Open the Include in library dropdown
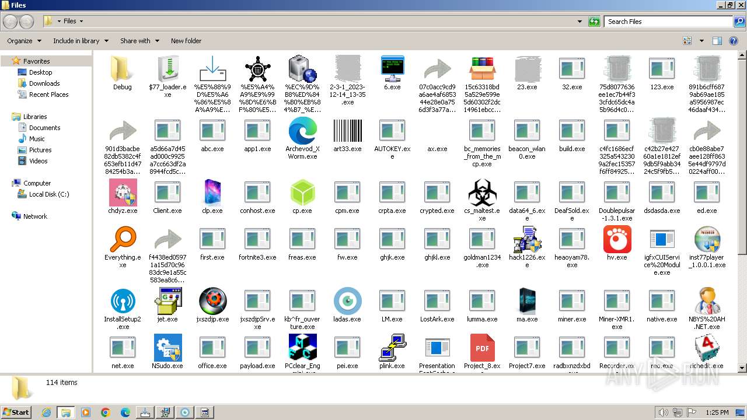Image resolution: width=747 pixels, height=420 pixels. pos(81,41)
